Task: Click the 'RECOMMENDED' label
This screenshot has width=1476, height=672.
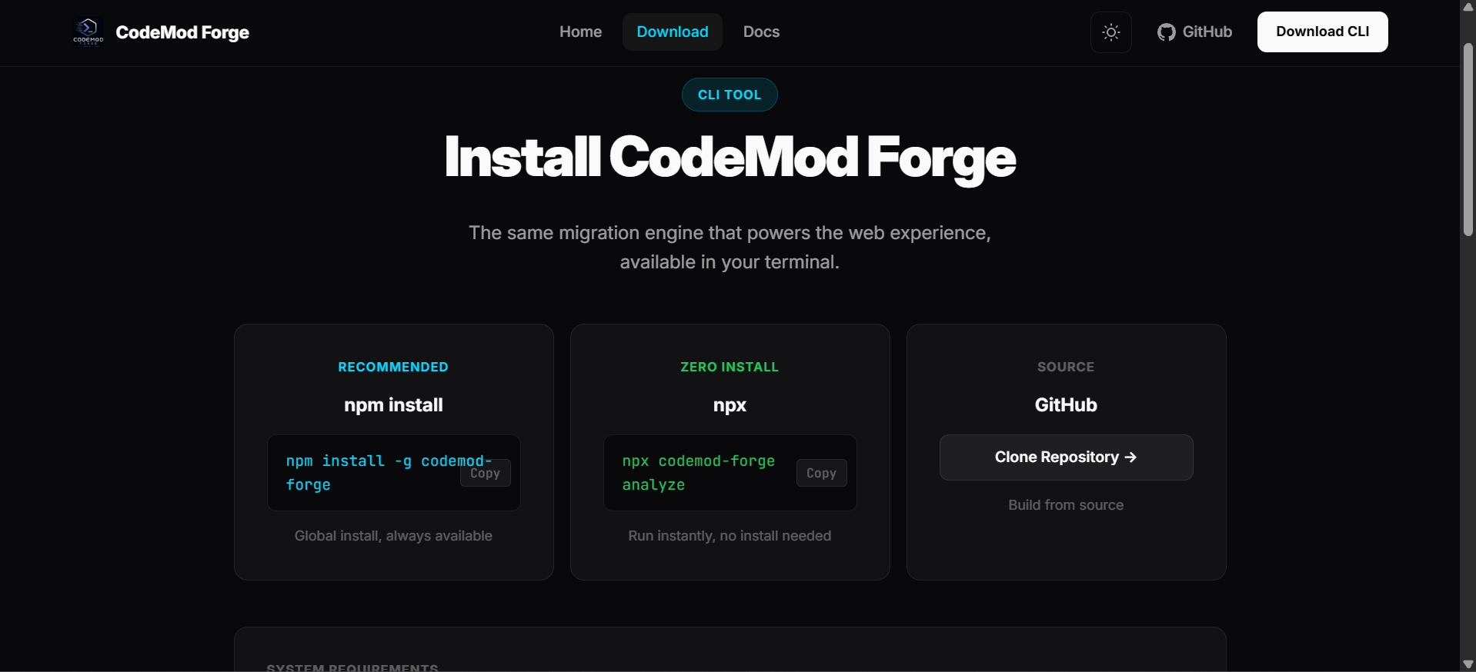Action: (x=393, y=367)
